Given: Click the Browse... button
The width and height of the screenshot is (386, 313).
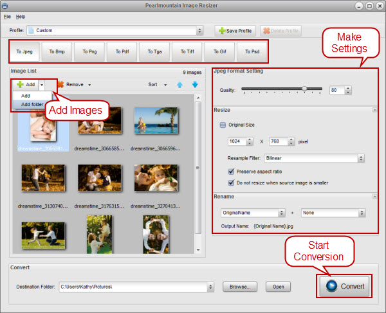Looking at the screenshot, I should pyautogui.click(x=240, y=287).
